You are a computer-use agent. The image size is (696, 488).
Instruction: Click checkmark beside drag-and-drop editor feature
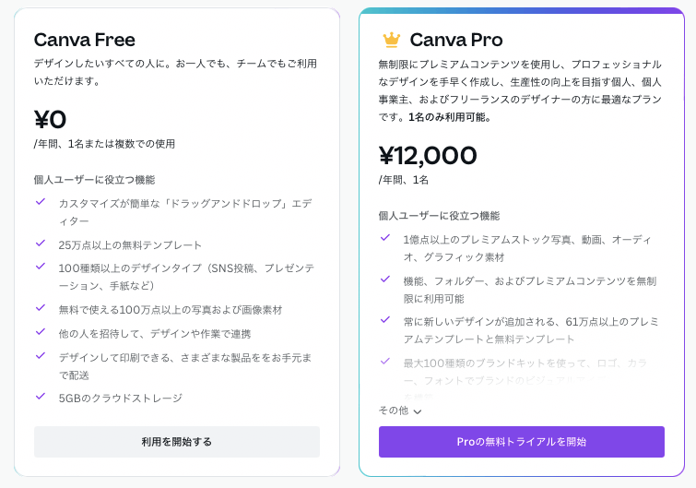click(x=41, y=201)
